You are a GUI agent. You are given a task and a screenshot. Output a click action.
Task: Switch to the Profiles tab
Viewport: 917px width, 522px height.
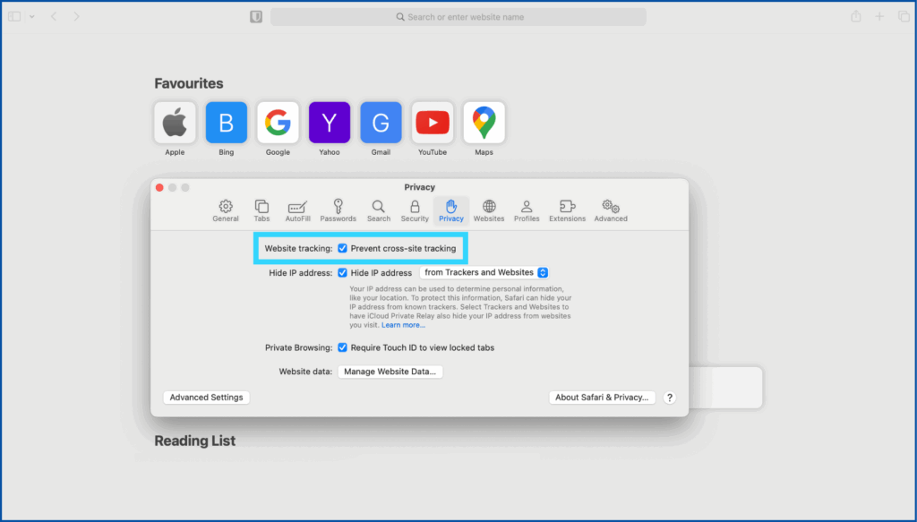pyautogui.click(x=527, y=210)
